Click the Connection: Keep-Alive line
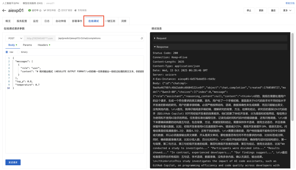 pyautogui.click(x=170, y=58)
